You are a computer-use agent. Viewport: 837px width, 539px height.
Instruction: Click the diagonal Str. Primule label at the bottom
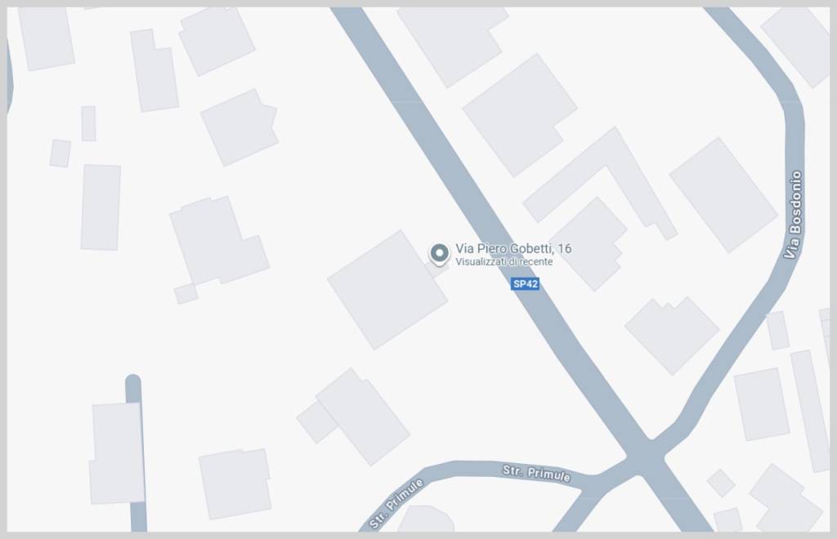tap(396, 503)
